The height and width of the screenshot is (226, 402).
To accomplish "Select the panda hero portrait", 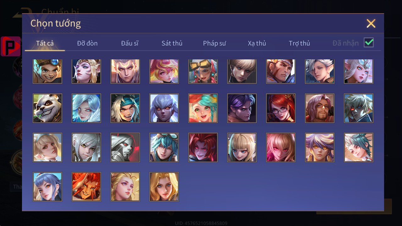I will [47, 108].
